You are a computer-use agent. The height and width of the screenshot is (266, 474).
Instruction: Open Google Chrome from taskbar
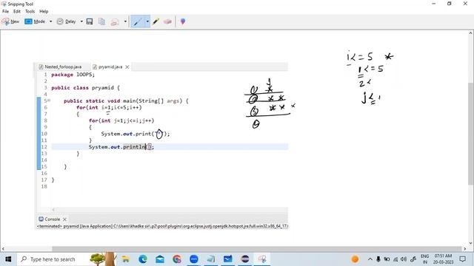click(177, 259)
